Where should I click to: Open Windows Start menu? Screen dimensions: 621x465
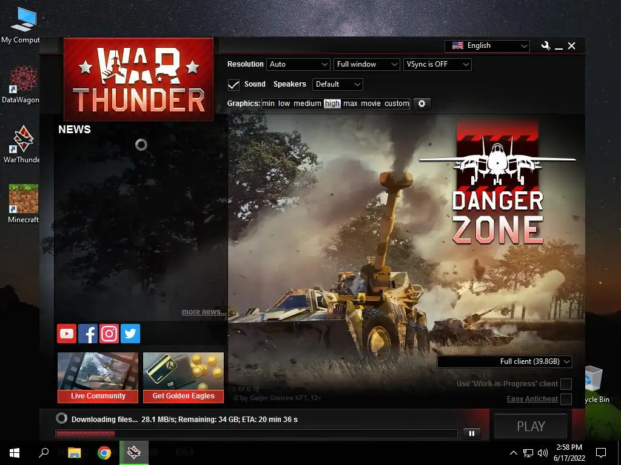pyautogui.click(x=15, y=453)
